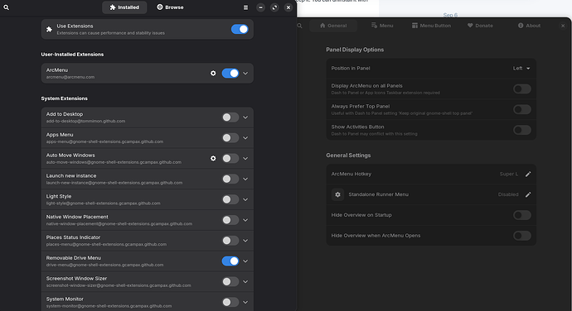Viewport: 572px width, 311px height.
Task: Open Position in Panel dropdown
Action: click(521, 68)
